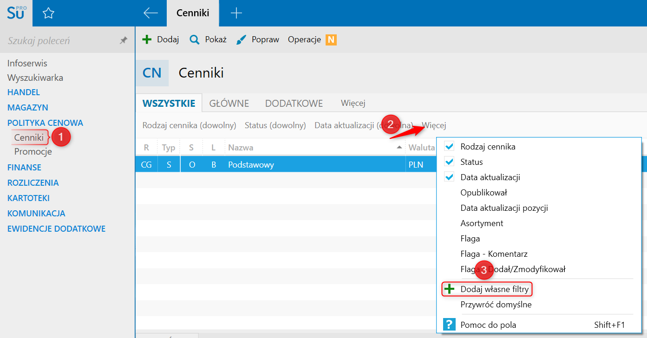Click the Szukaj poleceń search field
The width and height of the screenshot is (647, 338).
tap(60, 40)
